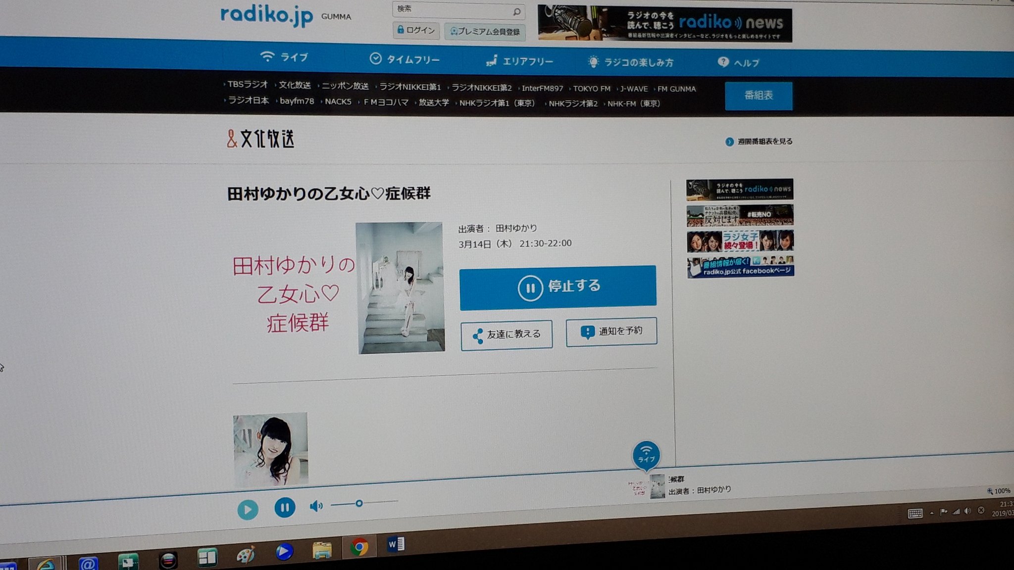Open the Paint palette taskbar icon
The image size is (1014, 570).
coord(246,555)
